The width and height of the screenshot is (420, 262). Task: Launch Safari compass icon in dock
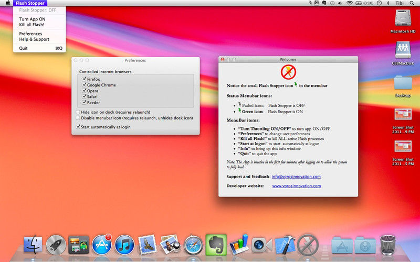tap(193, 245)
